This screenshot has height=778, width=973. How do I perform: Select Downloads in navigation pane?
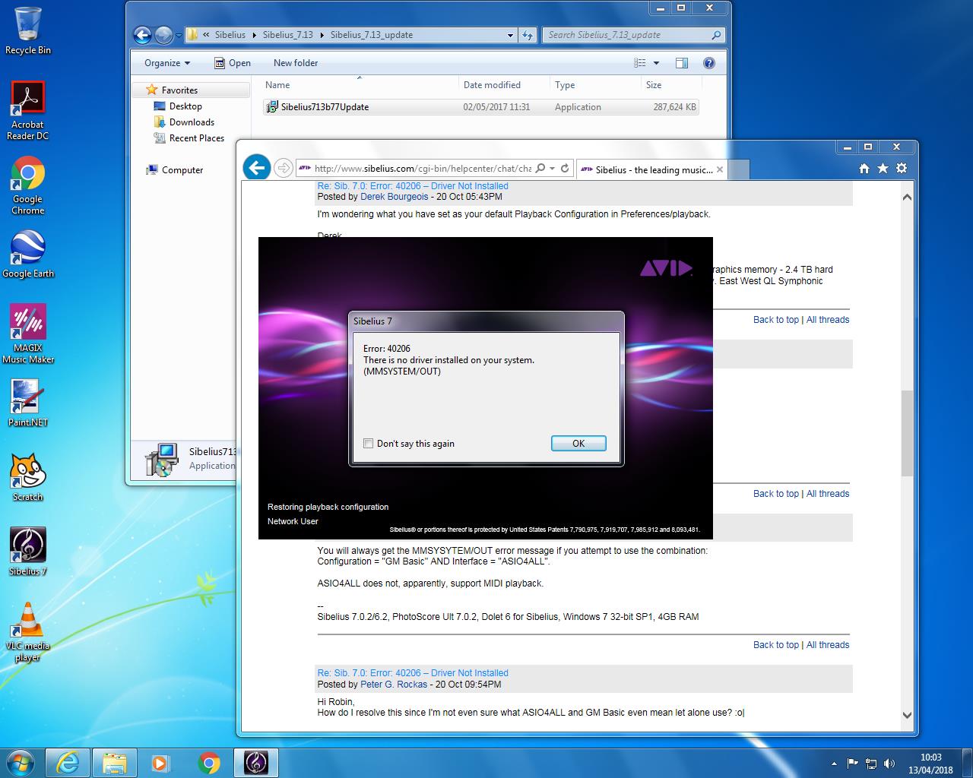192,122
